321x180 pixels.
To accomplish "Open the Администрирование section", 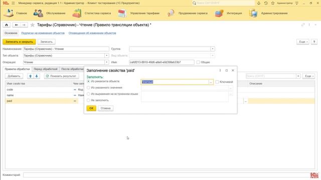I will pos(268,13).
